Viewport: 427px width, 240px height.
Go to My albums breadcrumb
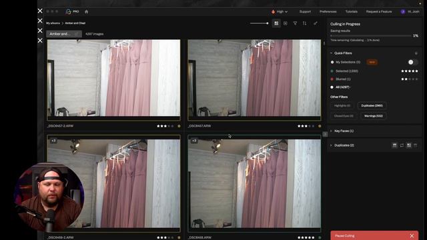(53, 23)
